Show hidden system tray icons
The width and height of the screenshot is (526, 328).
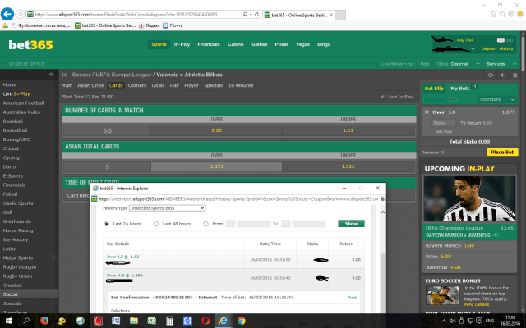444,321
